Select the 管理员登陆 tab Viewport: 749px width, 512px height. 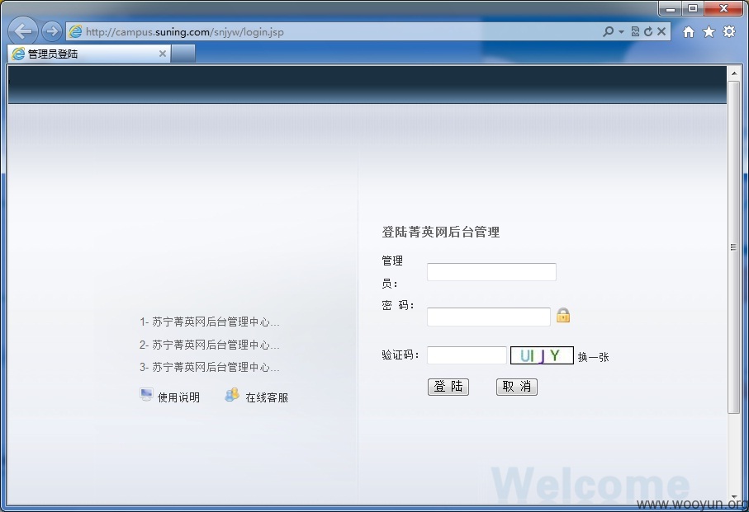[88, 54]
